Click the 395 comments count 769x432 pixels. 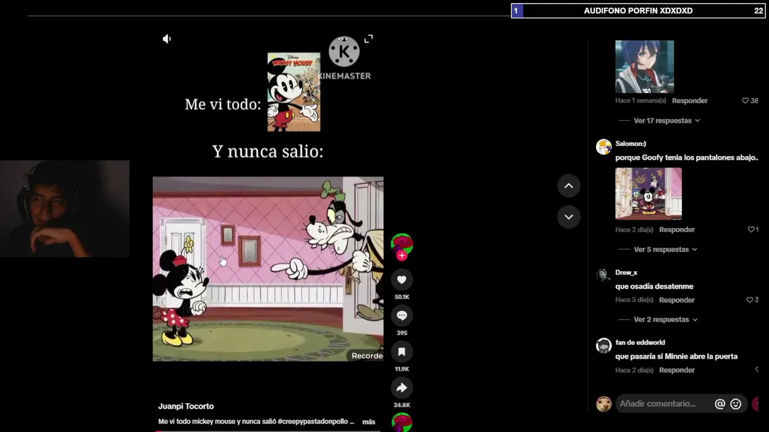click(x=402, y=333)
